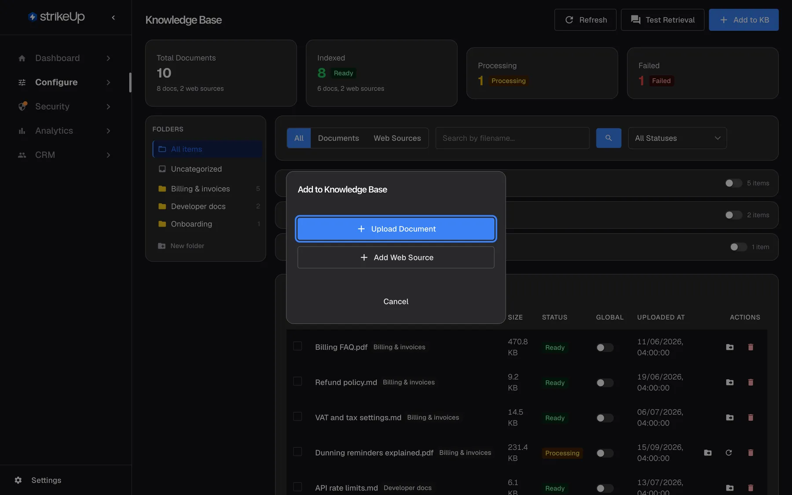Open Test Retrieval
This screenshot has height=495, width=792.
click(x=663, y=20)
